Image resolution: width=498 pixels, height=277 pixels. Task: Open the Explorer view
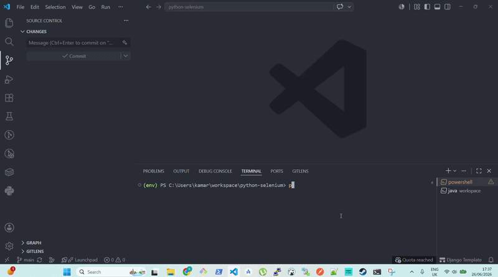pyautogui.click(x=9, y=23)
